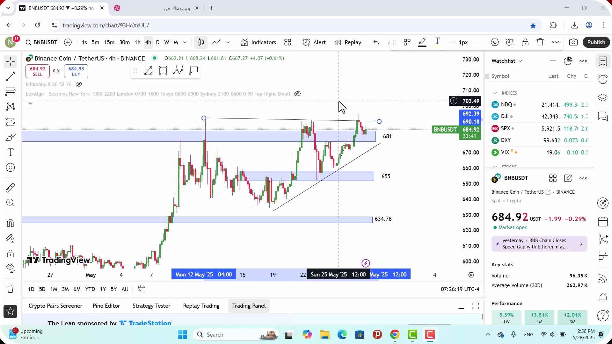
Task: Open line color pencil swatch
Action: coord(422,42)
